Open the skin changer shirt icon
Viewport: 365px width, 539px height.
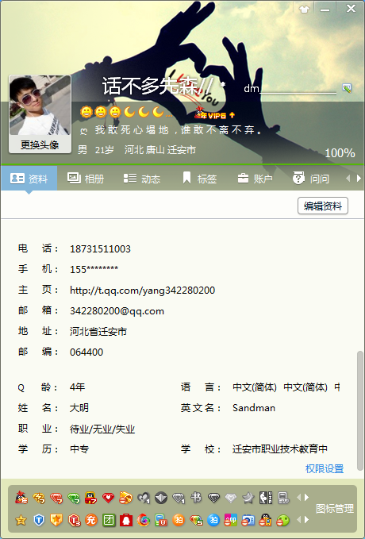(x=304, y=10)
